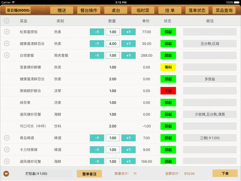
Task: Open 落单状态 in the top bar
Action: point(197,10)
